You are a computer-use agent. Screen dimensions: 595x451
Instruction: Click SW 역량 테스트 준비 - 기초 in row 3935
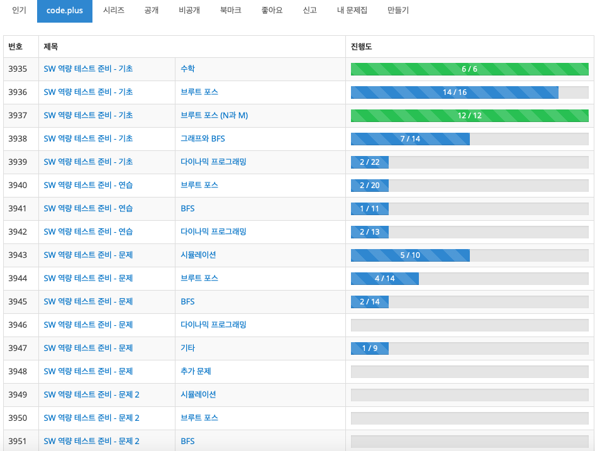click(88, 69)
